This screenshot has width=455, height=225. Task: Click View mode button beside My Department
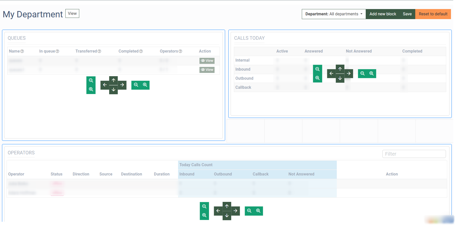72,14
